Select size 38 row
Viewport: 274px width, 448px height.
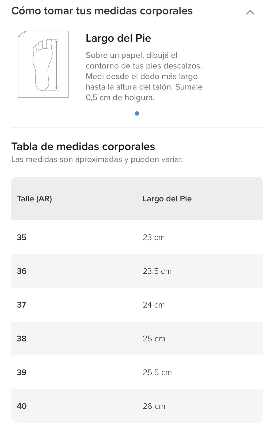tap(137, 338)
